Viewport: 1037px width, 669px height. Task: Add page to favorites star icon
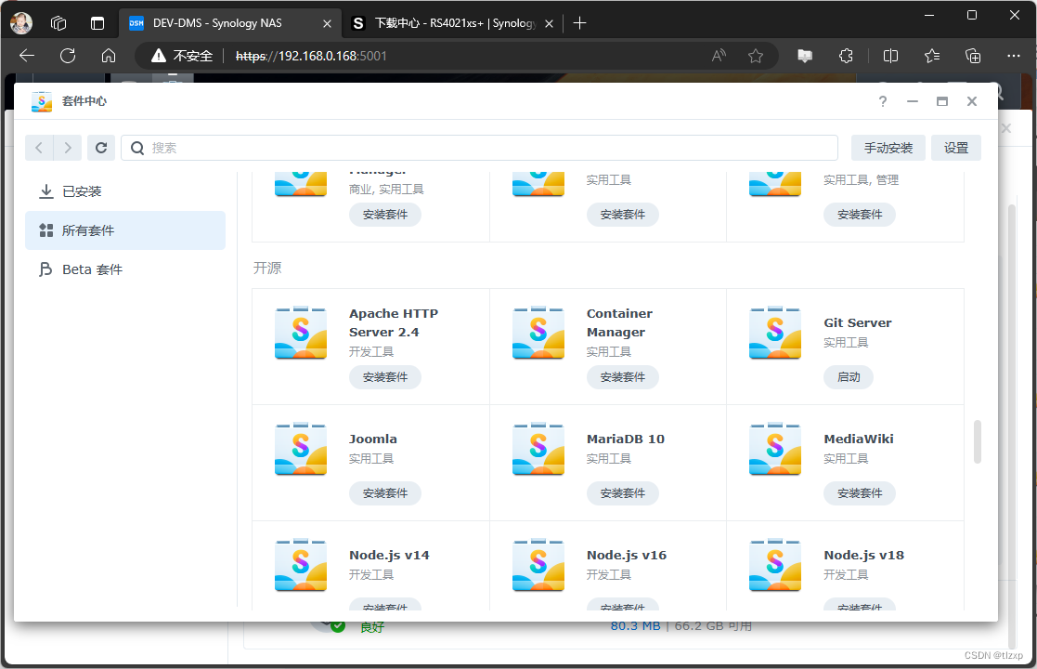(x=756, y=57)
